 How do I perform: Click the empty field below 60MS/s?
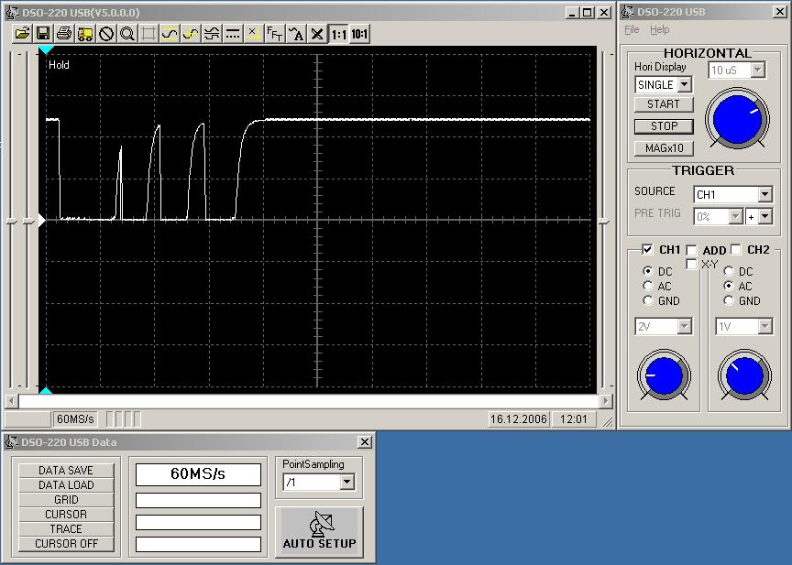198,500
